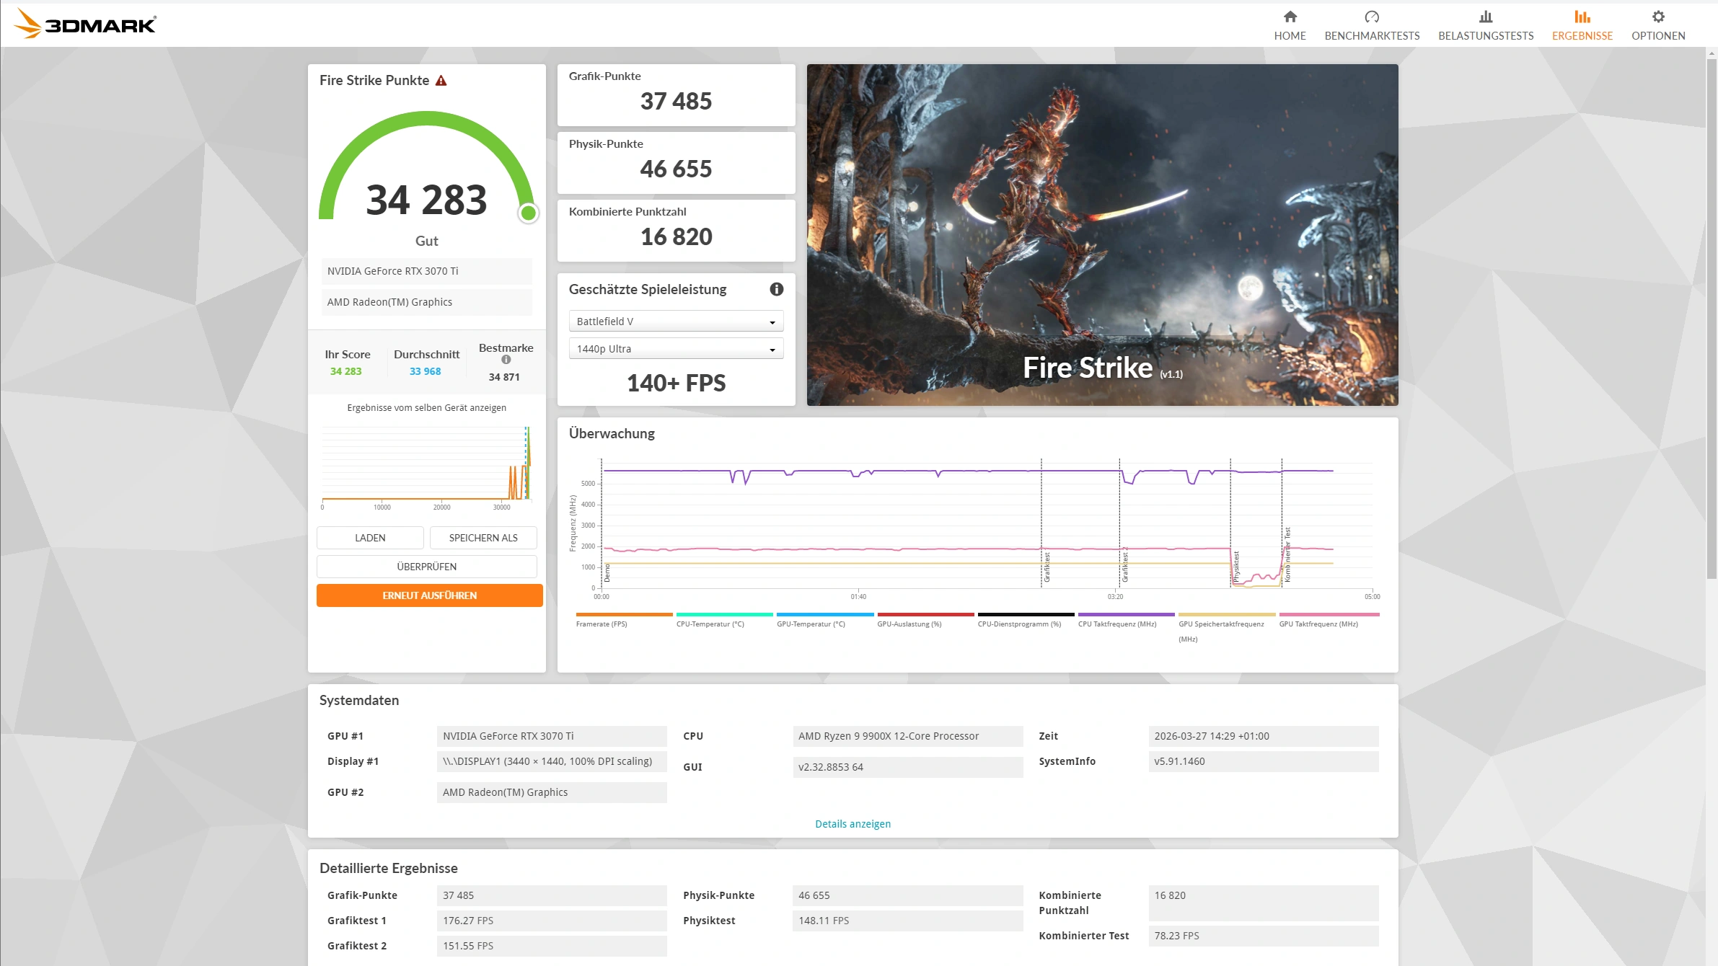This screenshot has height=966, width=1718.
Task: Open the Battlefield V game dropdown
Action: [x=675, y=322]
